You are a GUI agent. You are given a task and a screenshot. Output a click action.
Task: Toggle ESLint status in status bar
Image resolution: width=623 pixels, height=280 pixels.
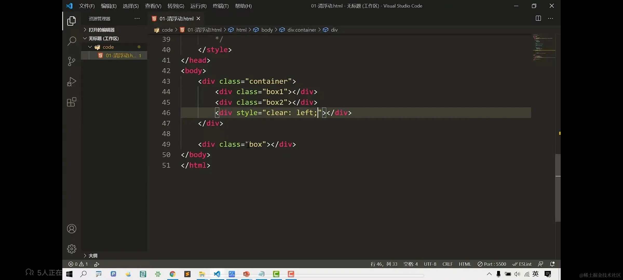click(522, 264)
